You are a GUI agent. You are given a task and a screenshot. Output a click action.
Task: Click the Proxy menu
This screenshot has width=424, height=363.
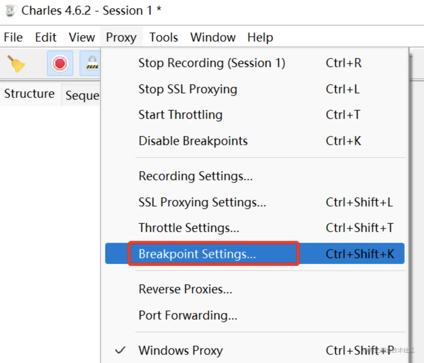(x=121, y=37)
